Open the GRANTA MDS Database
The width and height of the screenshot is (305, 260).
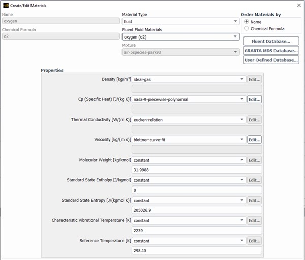(271, 51)
